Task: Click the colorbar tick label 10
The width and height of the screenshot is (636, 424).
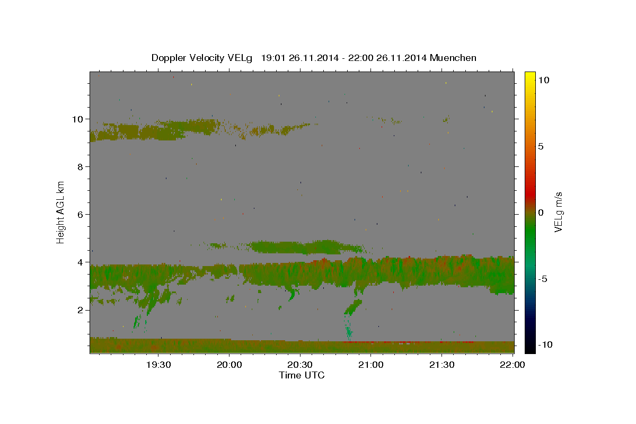Action: coord(543,80)
